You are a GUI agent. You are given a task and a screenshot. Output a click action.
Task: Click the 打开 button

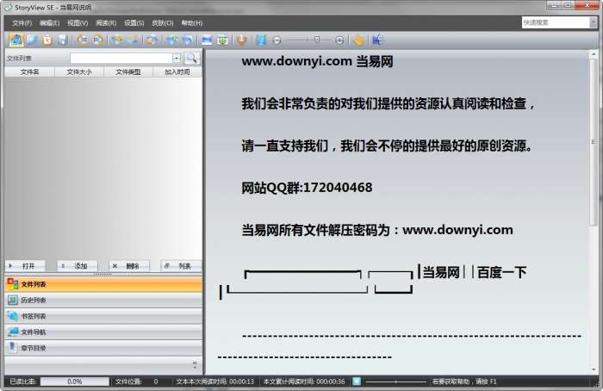[25, 265]
